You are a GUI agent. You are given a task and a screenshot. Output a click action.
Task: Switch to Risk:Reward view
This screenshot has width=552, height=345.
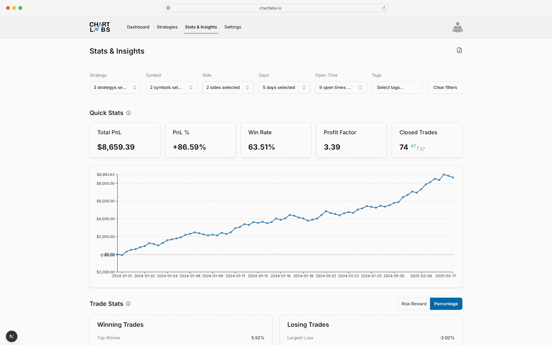[414, 304]
